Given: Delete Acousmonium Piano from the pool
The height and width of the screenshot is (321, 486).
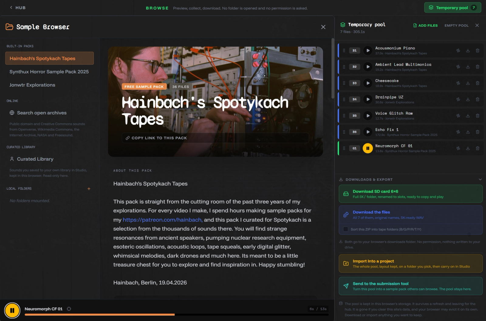Looking at the screenshot, I should pos(477,51).
